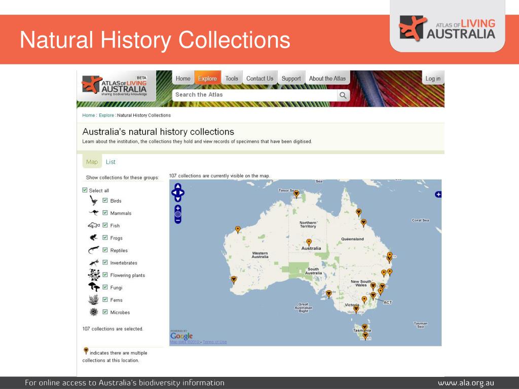Click the map pan control arrows
Viewport: 519px width, 389px height.
(x=178, y=192)
